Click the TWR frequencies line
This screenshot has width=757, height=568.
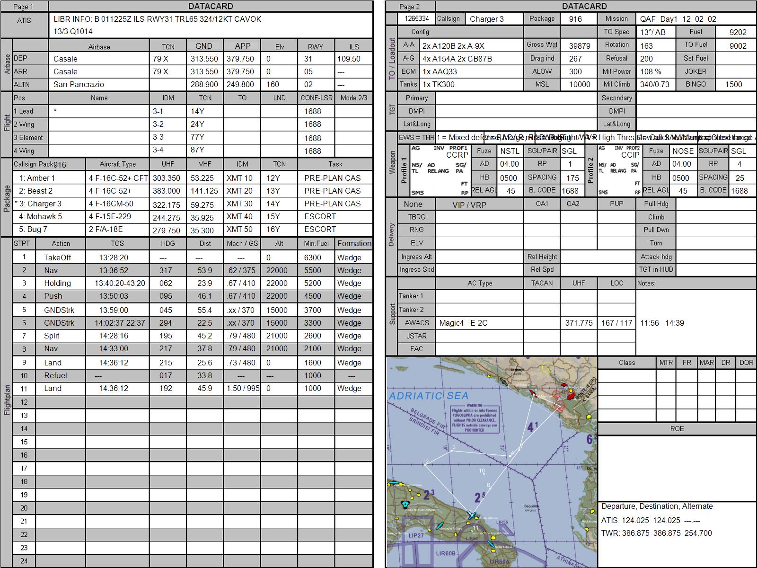(656, 533)
